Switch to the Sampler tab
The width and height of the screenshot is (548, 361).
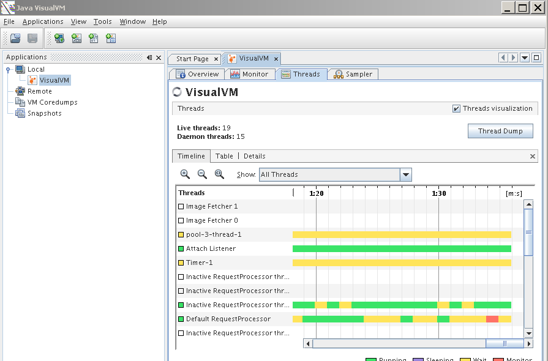353,74
